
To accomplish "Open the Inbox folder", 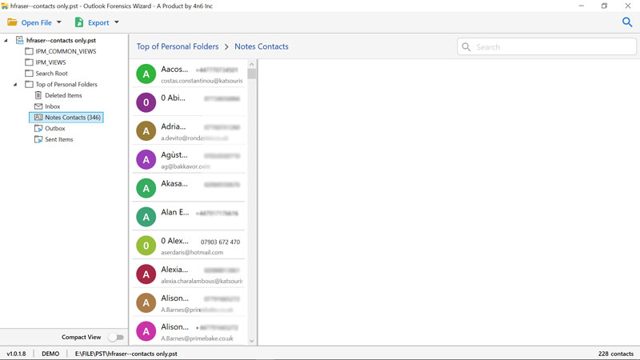I will coord(53,106).
